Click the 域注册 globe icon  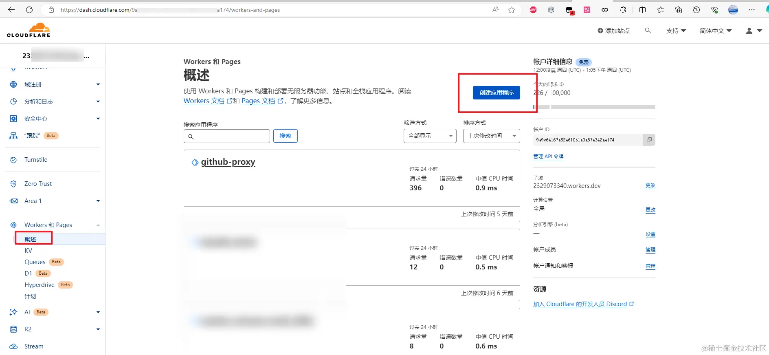coord(13,84)
